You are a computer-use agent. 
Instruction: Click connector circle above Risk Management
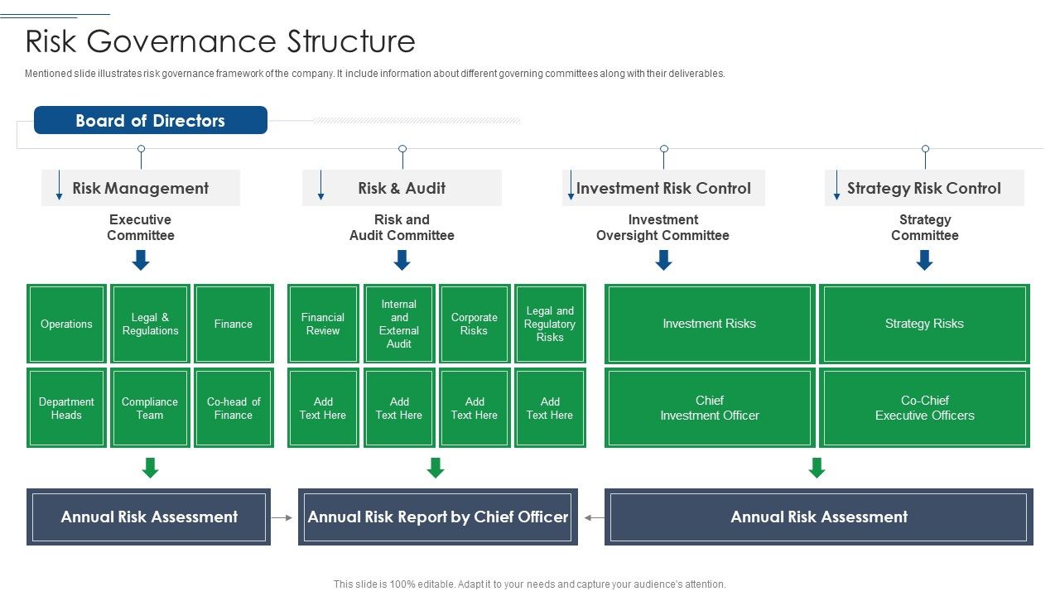[141, 149]
